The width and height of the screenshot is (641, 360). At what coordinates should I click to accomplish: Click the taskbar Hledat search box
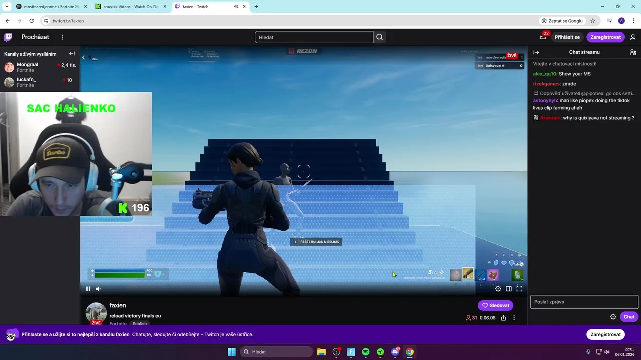point(276,352)
